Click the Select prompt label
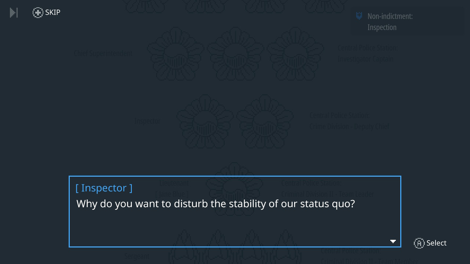 (x=436, y=243)
